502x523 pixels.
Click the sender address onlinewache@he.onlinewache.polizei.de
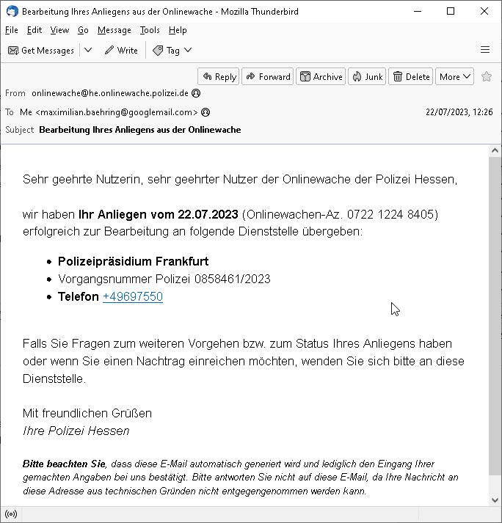(x=110, y=93)
